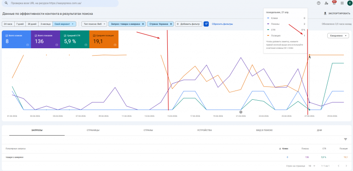Edit the Запрос: товари з америки filter chip
This screenshot has width=353, height=171.
coord(125,24)
